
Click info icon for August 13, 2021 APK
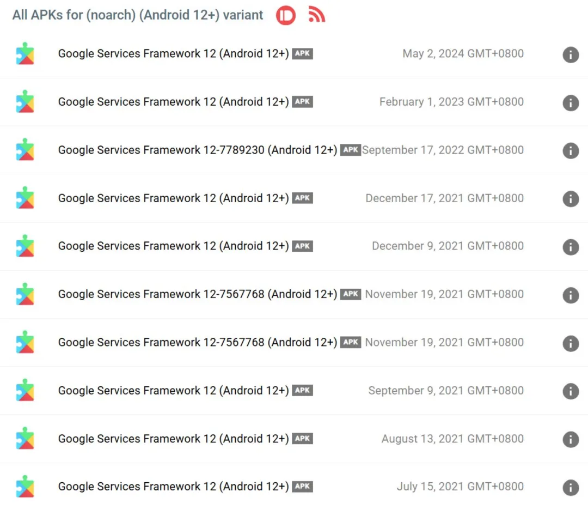tap(570, 439)
